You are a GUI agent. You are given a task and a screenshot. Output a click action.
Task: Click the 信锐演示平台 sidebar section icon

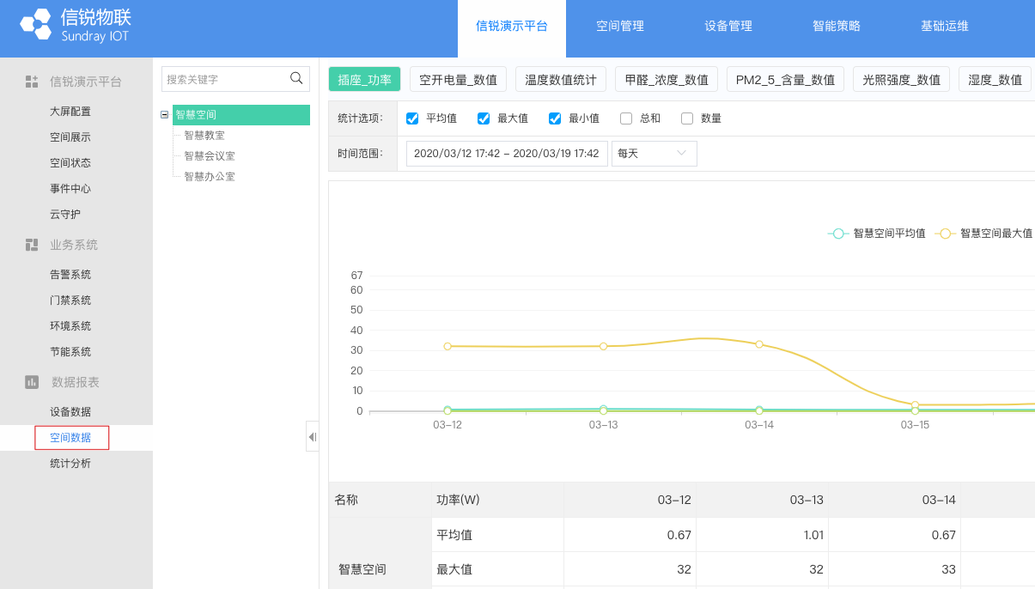tap(32, 82)
